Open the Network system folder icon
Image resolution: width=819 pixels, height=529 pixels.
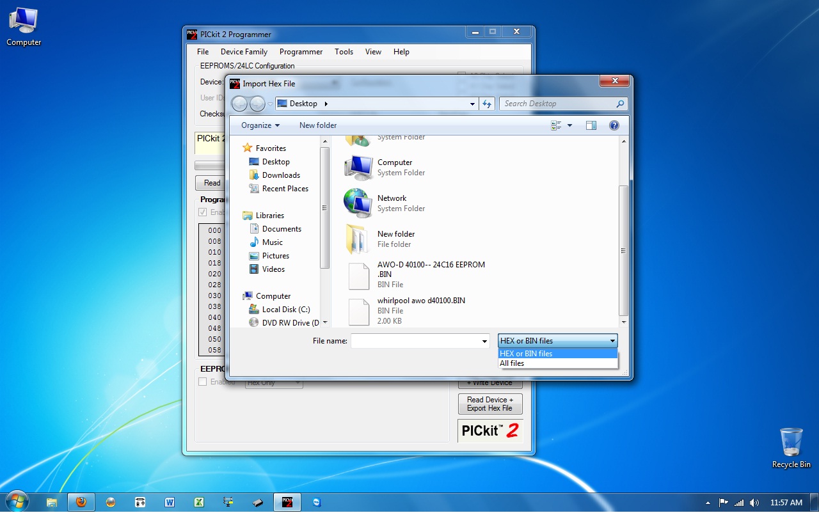click(358, 203)
